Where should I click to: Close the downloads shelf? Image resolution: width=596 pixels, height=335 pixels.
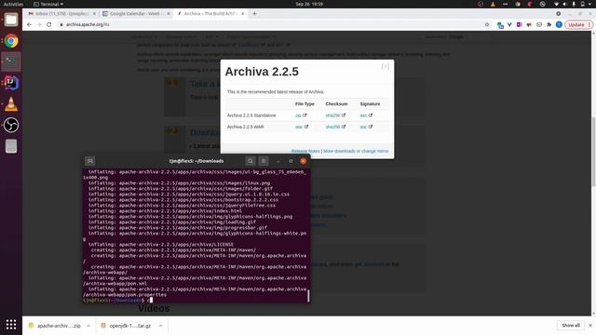click(x=589, y=326)
